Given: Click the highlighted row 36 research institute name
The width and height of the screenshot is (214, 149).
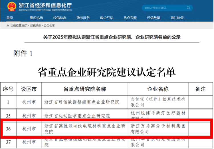Looking at the screenshot, I should pos(84,129).
